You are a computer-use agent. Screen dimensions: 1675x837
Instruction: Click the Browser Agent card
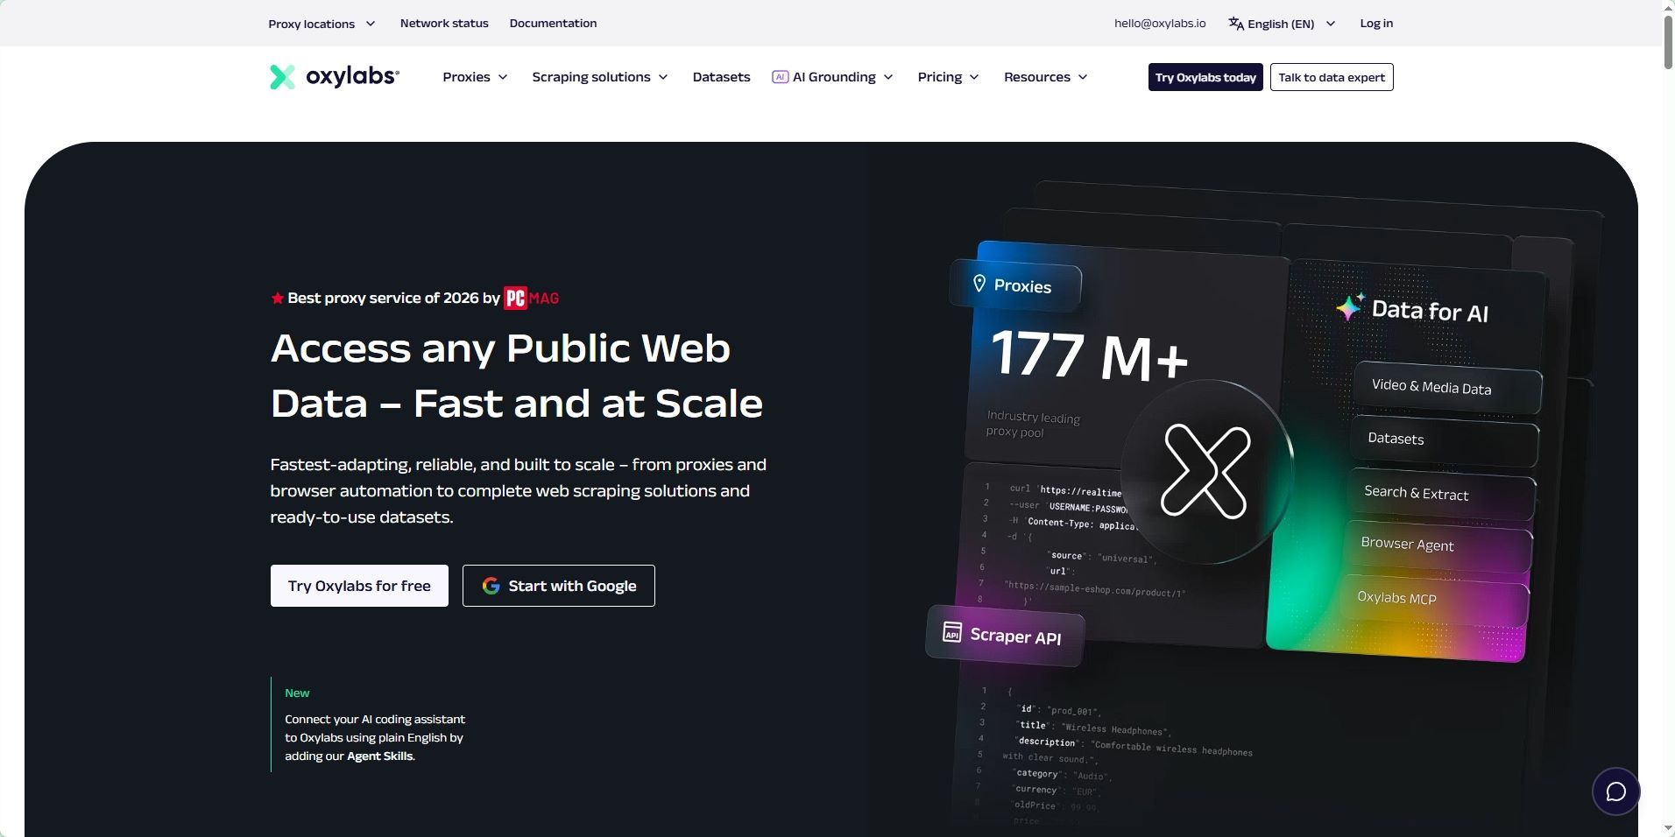tap(1438, 546)
